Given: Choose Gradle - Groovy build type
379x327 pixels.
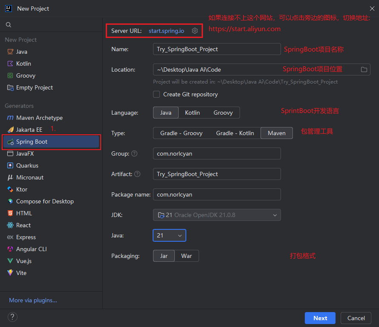Looking at the screenshot, I should pos(181,133).
